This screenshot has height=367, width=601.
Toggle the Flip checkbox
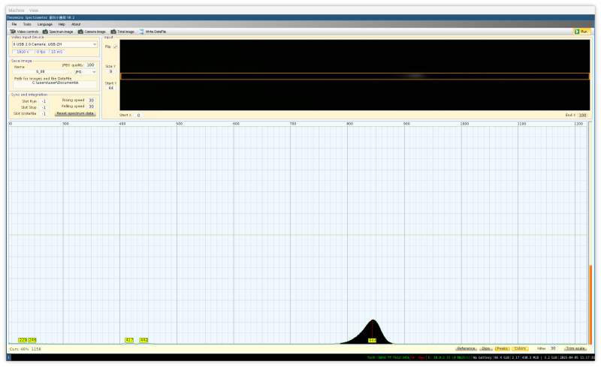pyautogui.click(x=115, y=47)
